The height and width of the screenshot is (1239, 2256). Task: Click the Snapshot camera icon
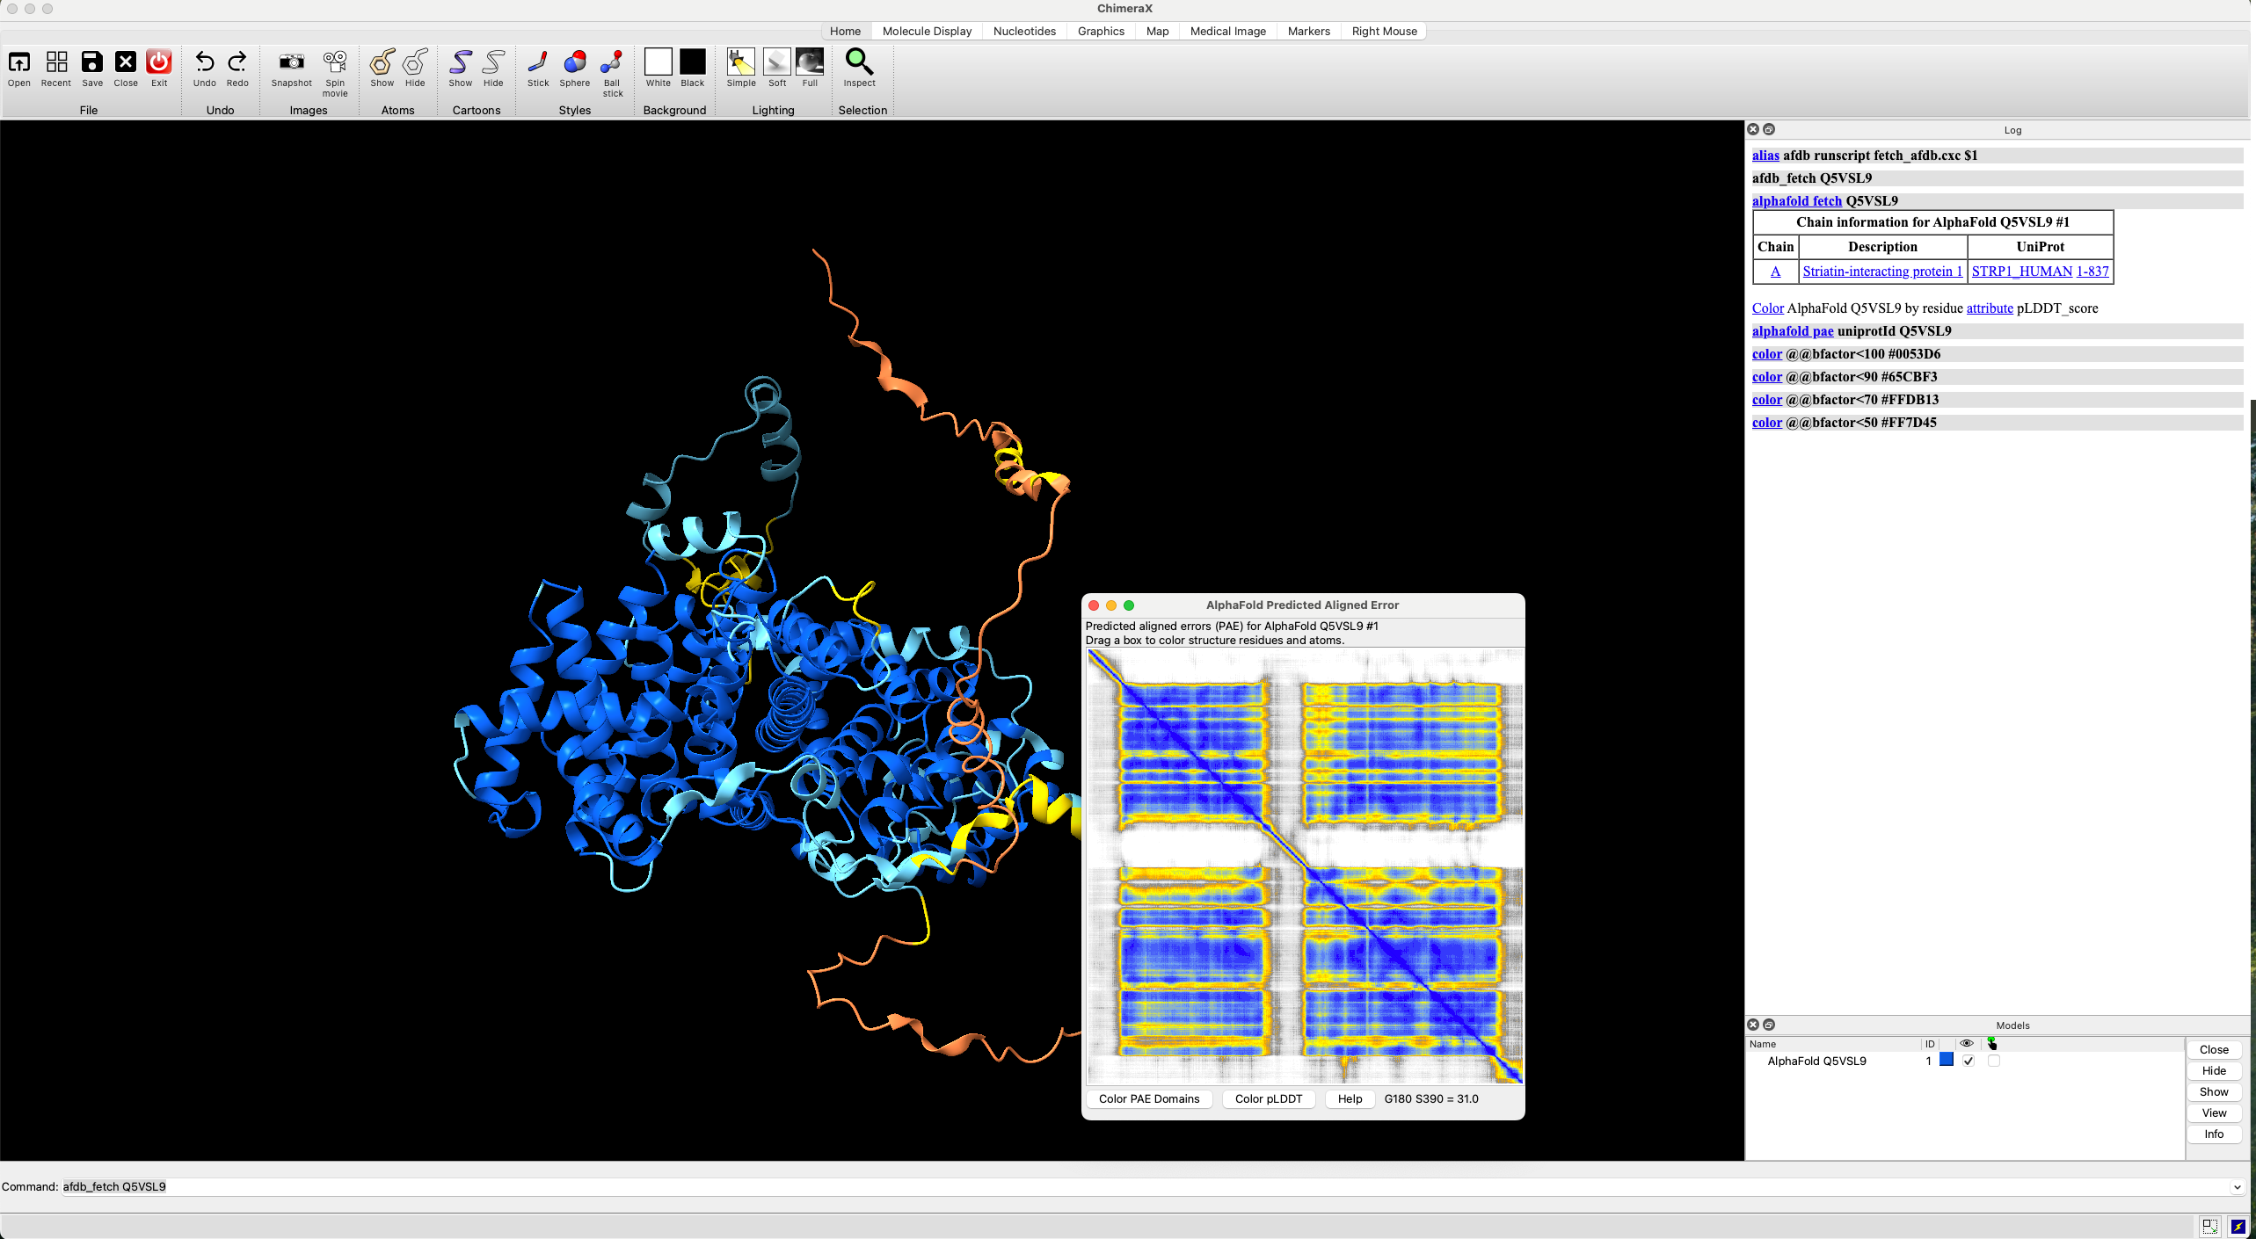291,62
